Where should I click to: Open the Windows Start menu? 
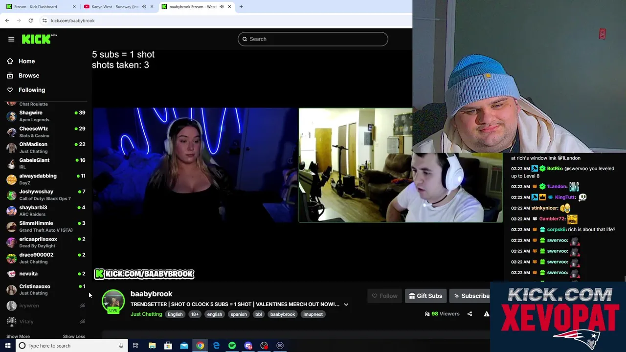[x=7, y=346]
